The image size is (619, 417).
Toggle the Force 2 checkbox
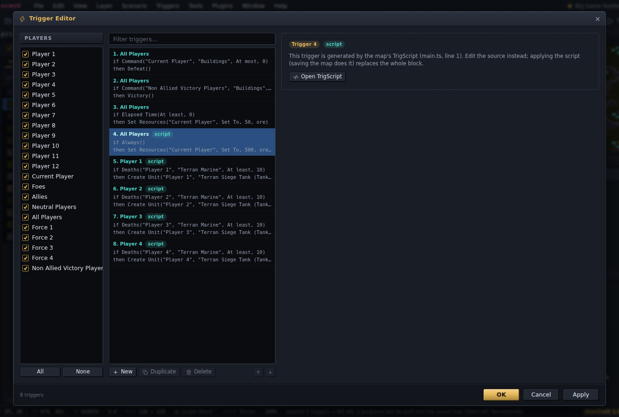click(x=25, y=238)
